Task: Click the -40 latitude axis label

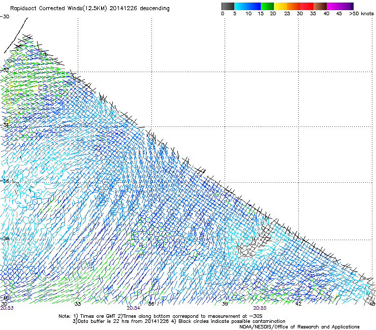Action: tap(5, 298)
